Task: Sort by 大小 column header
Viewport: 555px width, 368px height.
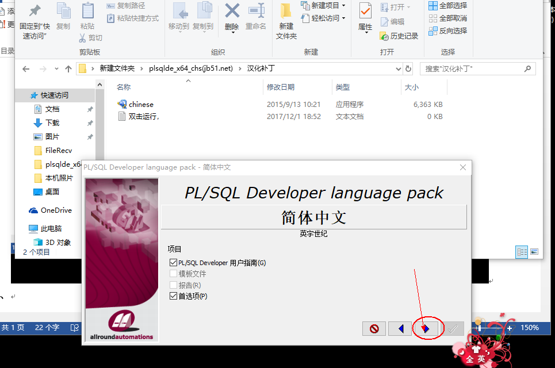Action: (x=412, y=87)
